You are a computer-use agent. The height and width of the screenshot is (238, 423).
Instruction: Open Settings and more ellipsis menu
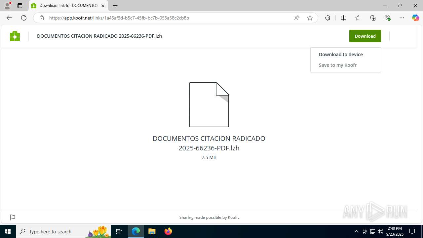pyautogui.click(x=402, y=18)
